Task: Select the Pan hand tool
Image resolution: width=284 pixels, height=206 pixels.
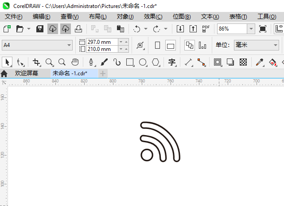Action: (x=75, y=62)
